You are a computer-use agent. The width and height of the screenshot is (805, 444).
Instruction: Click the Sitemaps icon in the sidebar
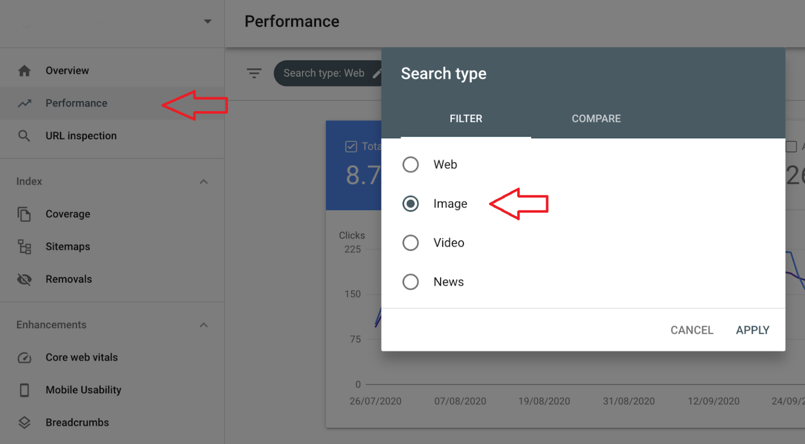pos(24,246)
